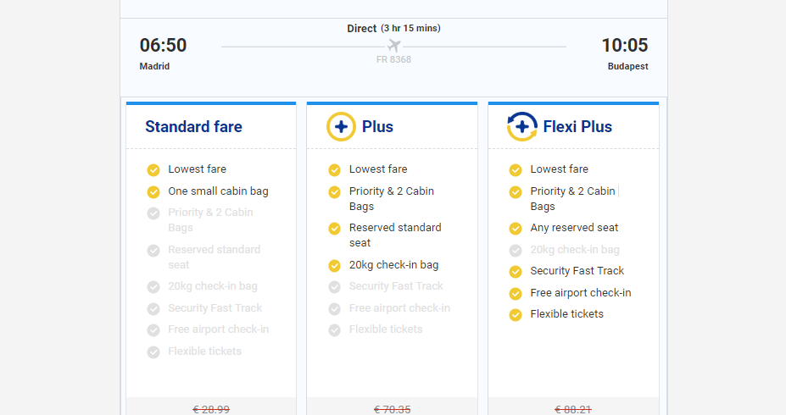The width and height of the screenshot is (786, 415).
Task: Click the checkmark beside Any reserved seat
Action: point(516,229)
